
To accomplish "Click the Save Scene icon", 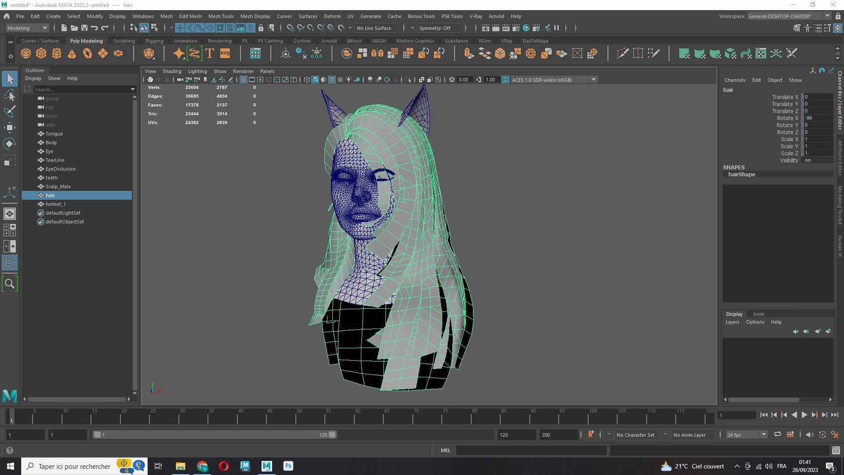I will (84, 28).
